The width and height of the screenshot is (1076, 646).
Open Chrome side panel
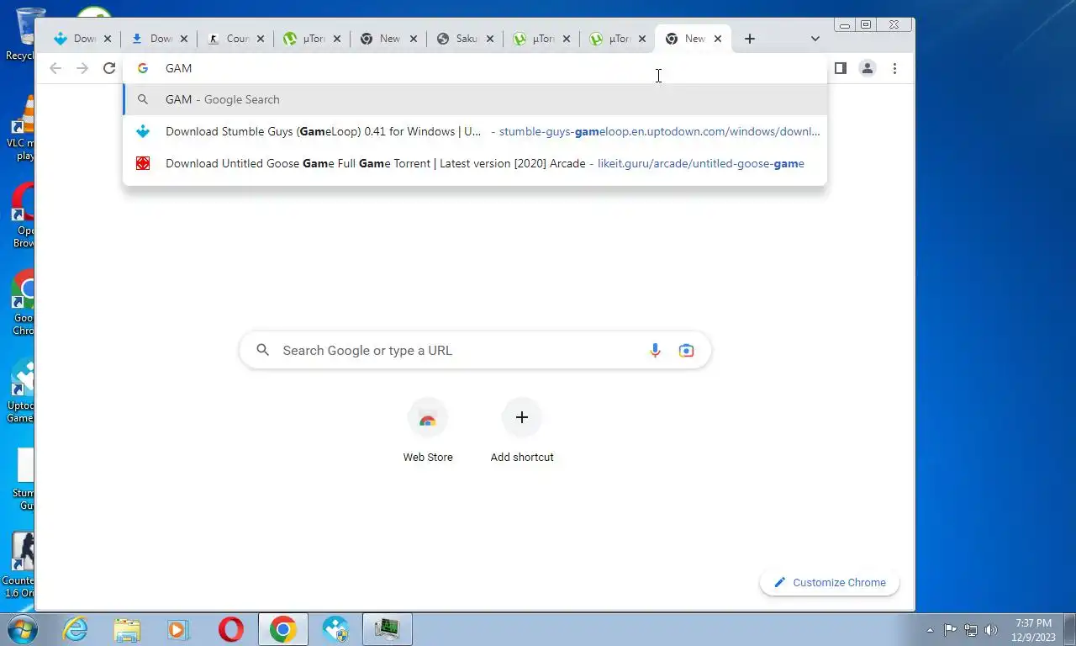point(840,68)
